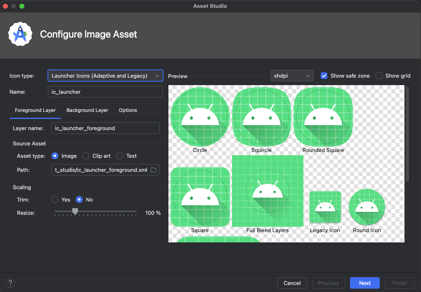Disable Show safe zone checkbox
Viewport: 421px width, 292px height.
324,76
